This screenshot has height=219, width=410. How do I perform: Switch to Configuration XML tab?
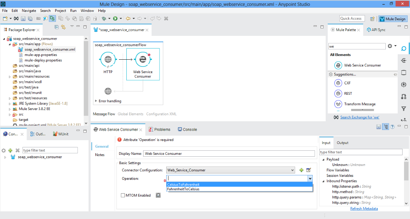point(161,114)
